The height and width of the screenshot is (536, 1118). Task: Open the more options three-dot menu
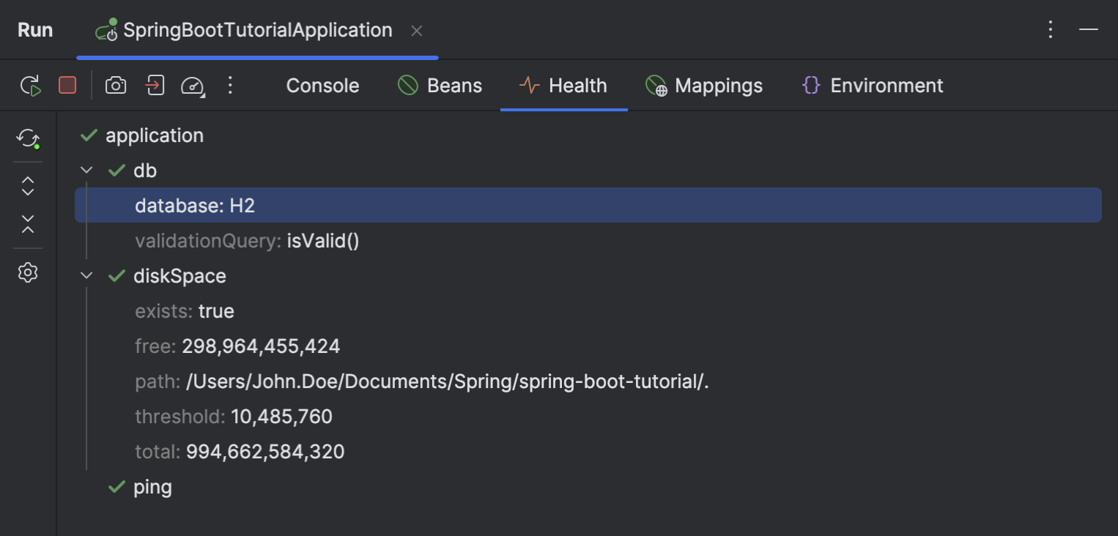(x=230, y=85)
